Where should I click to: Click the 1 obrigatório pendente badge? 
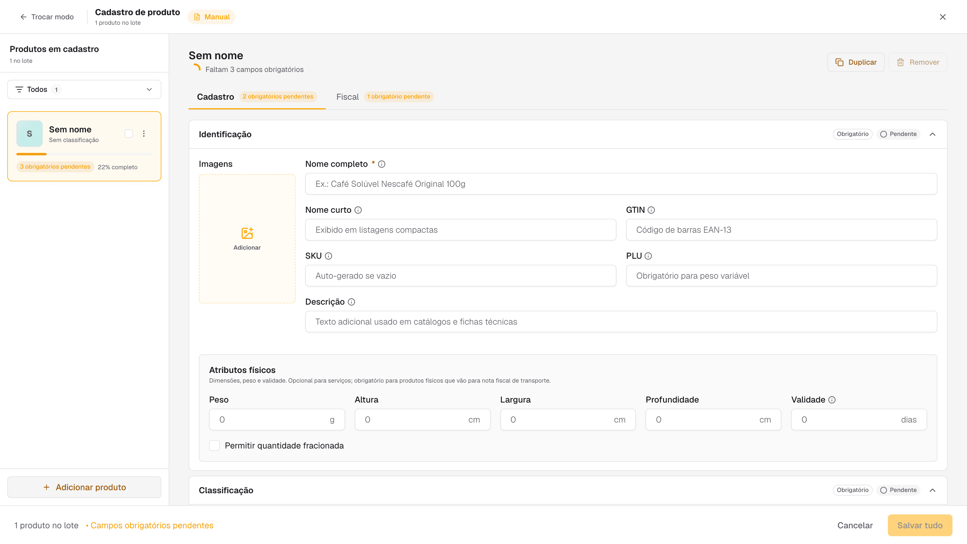[x=399, y=97]
